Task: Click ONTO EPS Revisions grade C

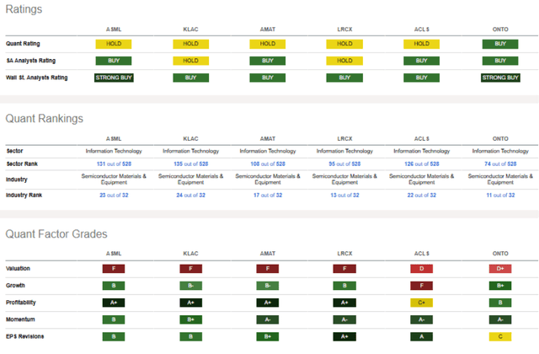Action: pos(500,337)
